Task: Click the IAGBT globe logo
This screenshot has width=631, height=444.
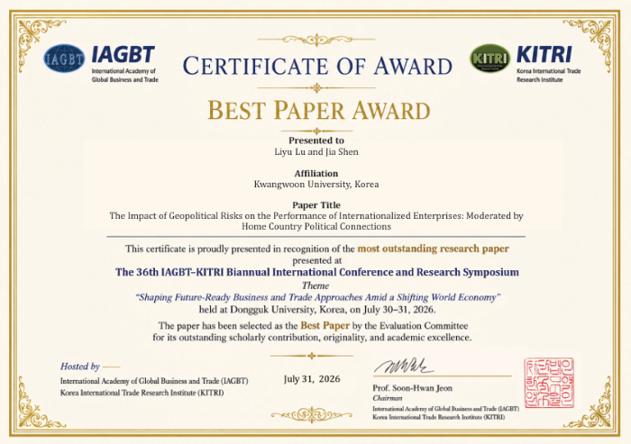Action: tap(64, 59)
